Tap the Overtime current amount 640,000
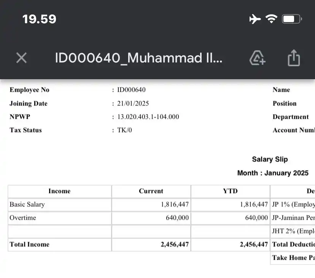Image resolution: width=315 pixels, height=278 pixels. (x=177, y=218)
